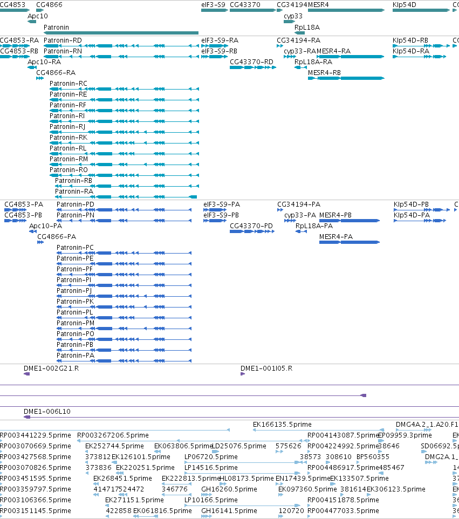Click the Patronin gene label
The image size is (459, 519).
coord(56,27)
